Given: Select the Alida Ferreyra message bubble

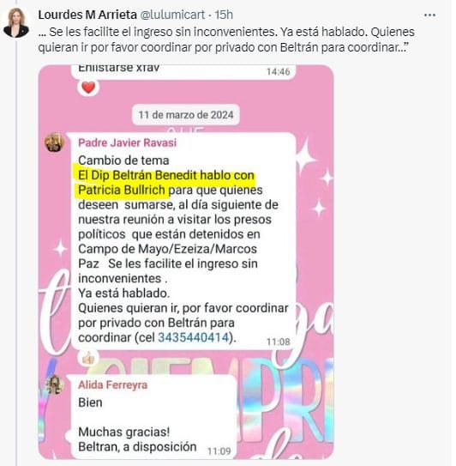Looking at the screenshot, I should pos(153,416).
